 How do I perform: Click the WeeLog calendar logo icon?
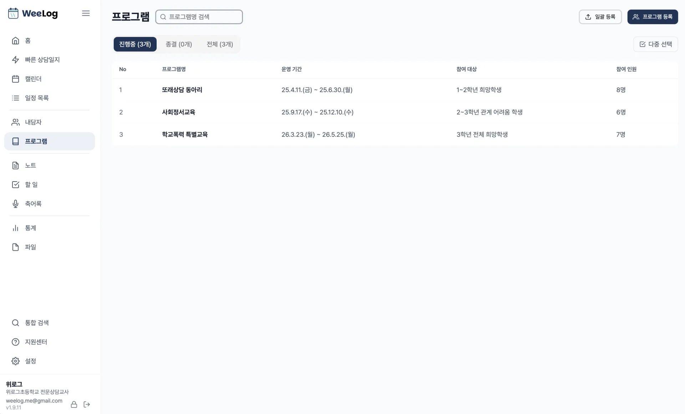(13, 14)
